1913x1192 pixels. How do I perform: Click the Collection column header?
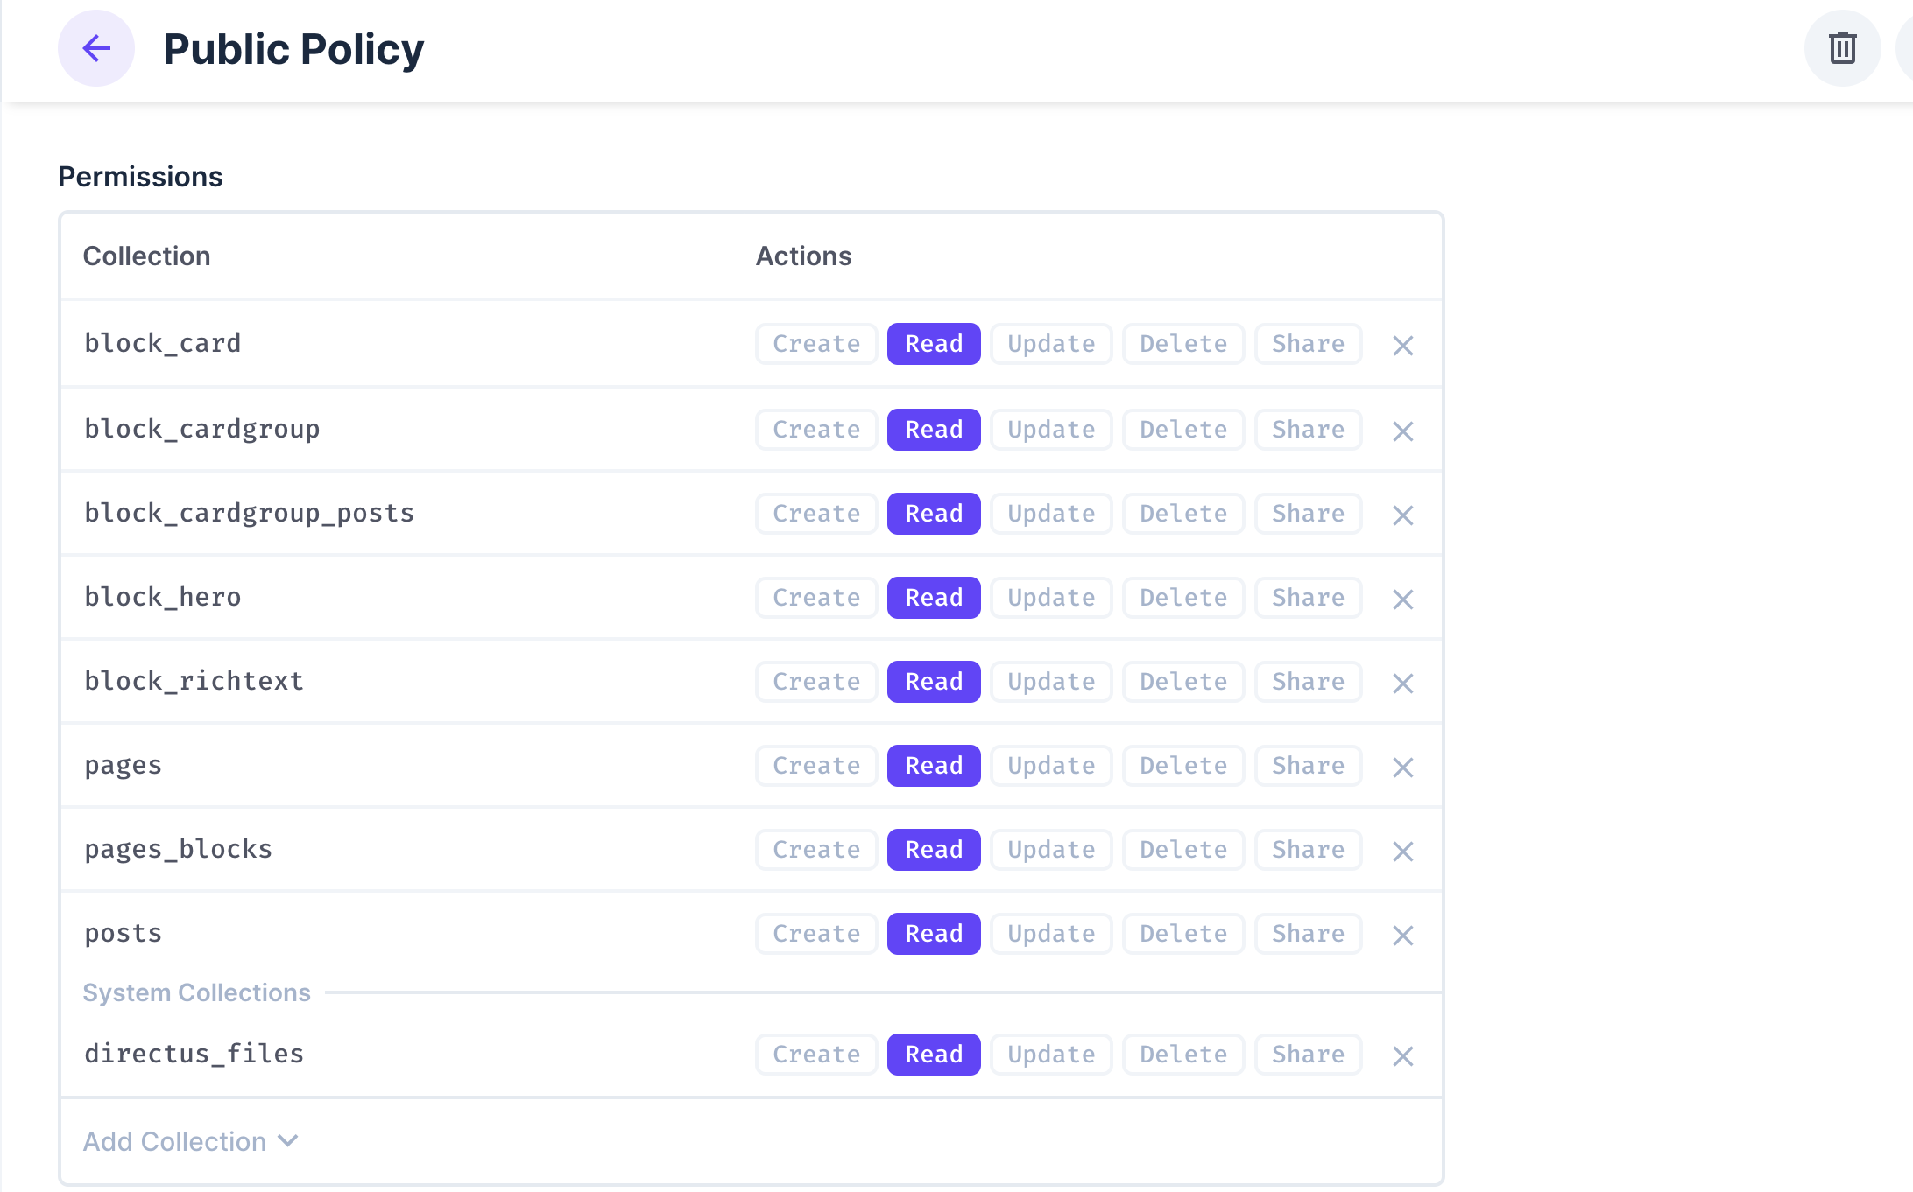pyautogui.click(x=146, y=256)
